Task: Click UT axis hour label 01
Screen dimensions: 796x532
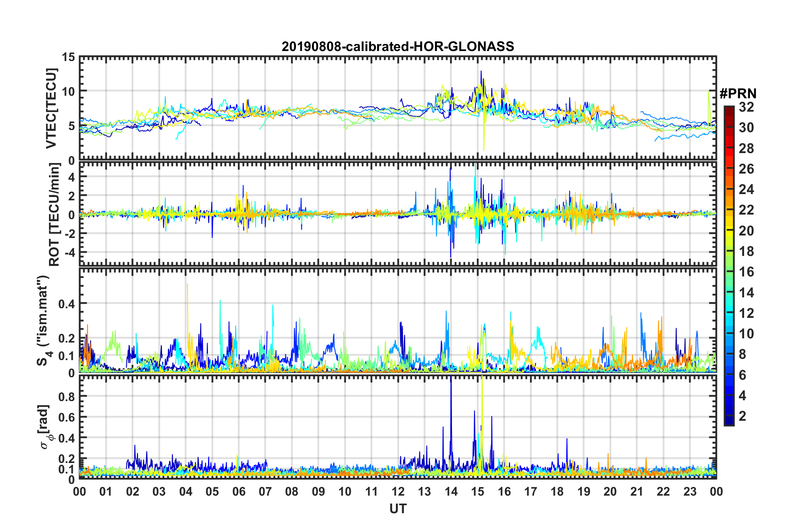Action: click(x=106, y=491)
